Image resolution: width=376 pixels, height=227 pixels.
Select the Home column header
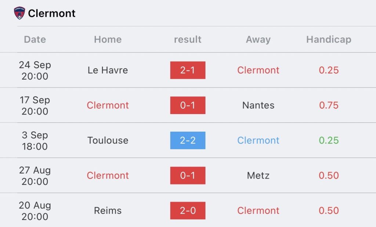click(108, 40)
